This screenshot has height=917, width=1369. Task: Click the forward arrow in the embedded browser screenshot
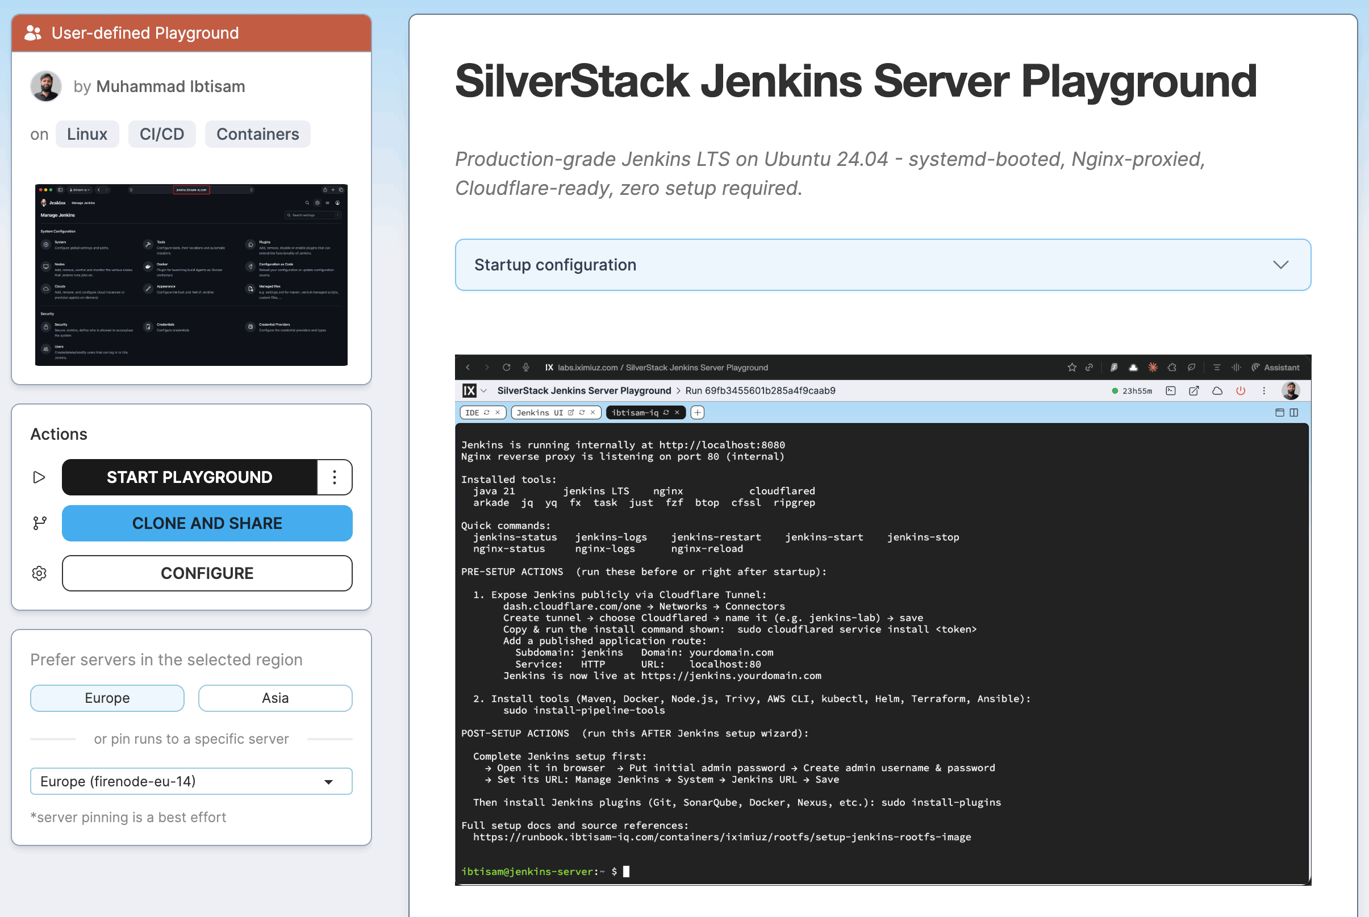pos(487,367)
